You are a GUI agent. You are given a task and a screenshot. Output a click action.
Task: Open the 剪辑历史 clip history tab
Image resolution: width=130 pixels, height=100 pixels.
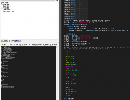pyautogui.click(x=54, y=45)
